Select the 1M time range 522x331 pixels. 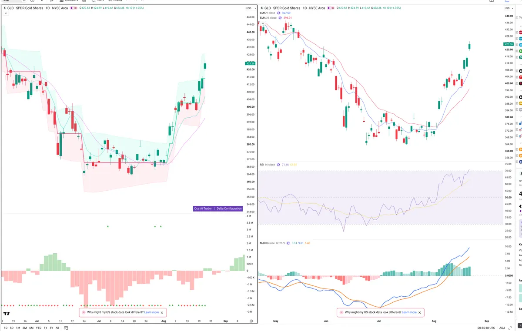point(18,328)
